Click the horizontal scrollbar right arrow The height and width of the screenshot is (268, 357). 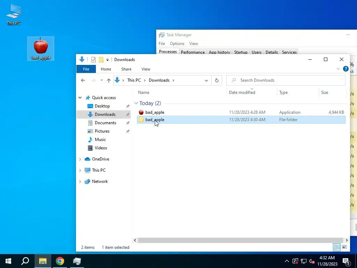point(347,240)
